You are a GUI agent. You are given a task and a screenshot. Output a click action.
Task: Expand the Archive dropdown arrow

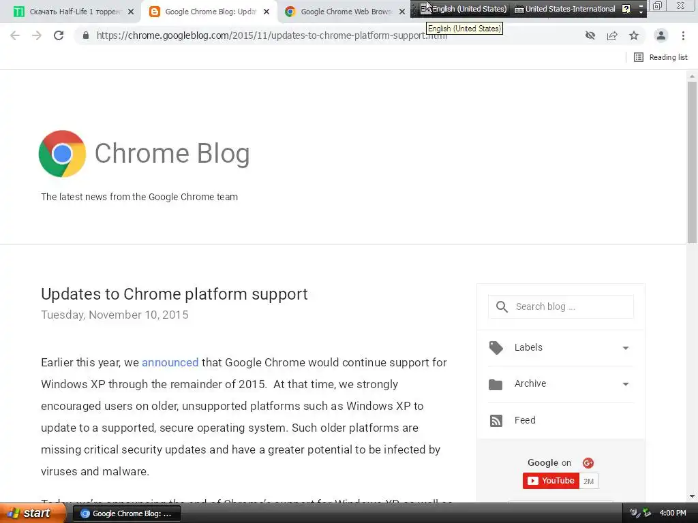(626, 384)
